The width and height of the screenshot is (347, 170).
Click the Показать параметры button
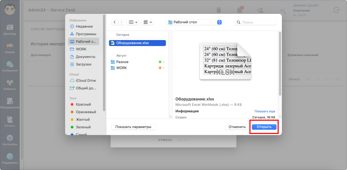pos(133,127)
